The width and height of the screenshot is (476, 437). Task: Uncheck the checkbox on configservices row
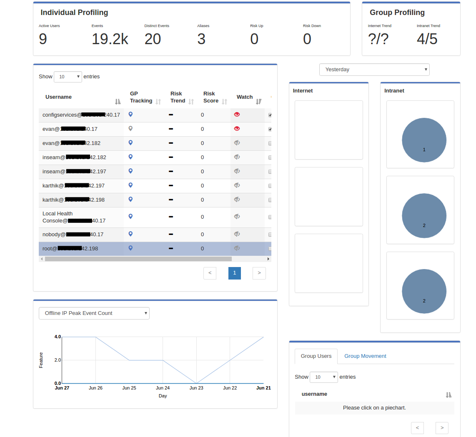270,115
